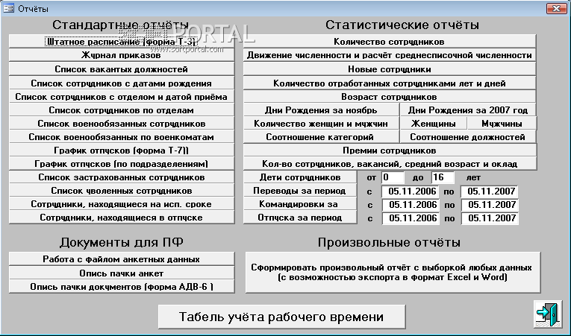Open Список военнообязанных по военкоматам
The height and width of the screenshot is (336, 571).
pos(122,137)
